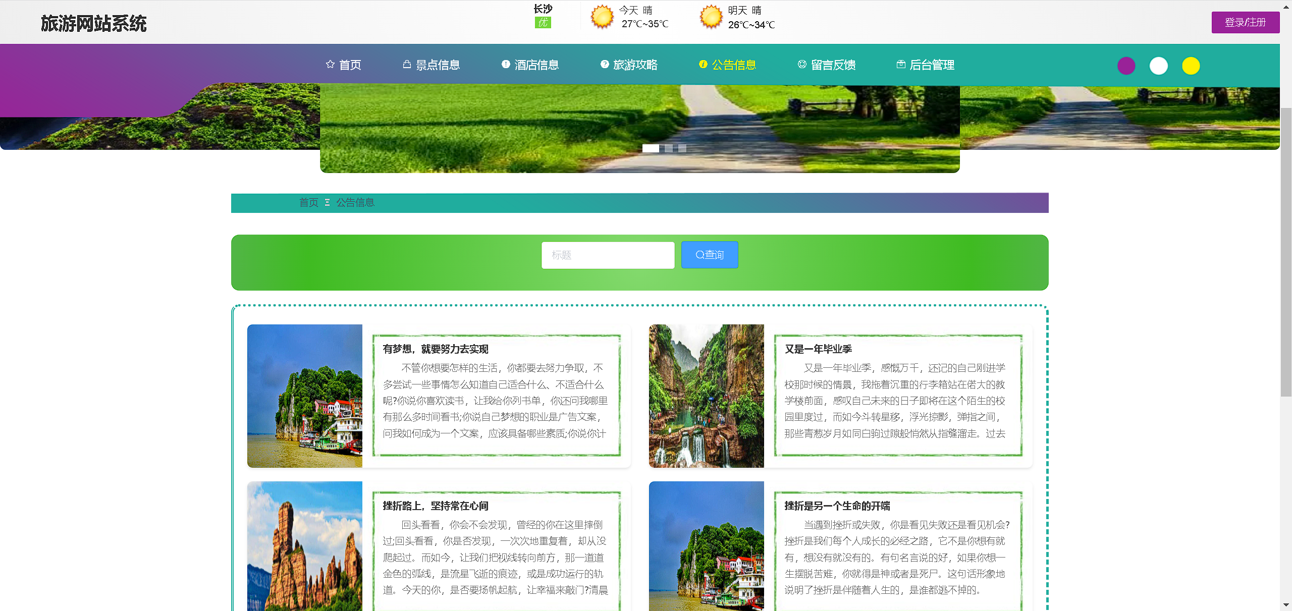Select the yellow theme color circle

point(1191,66)
